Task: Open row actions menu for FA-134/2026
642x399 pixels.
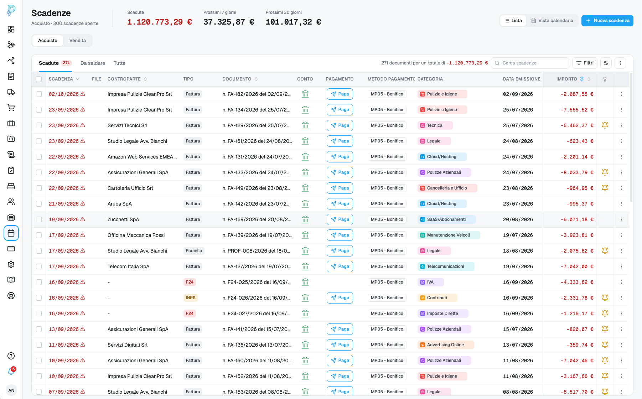Action: (621, 110)
